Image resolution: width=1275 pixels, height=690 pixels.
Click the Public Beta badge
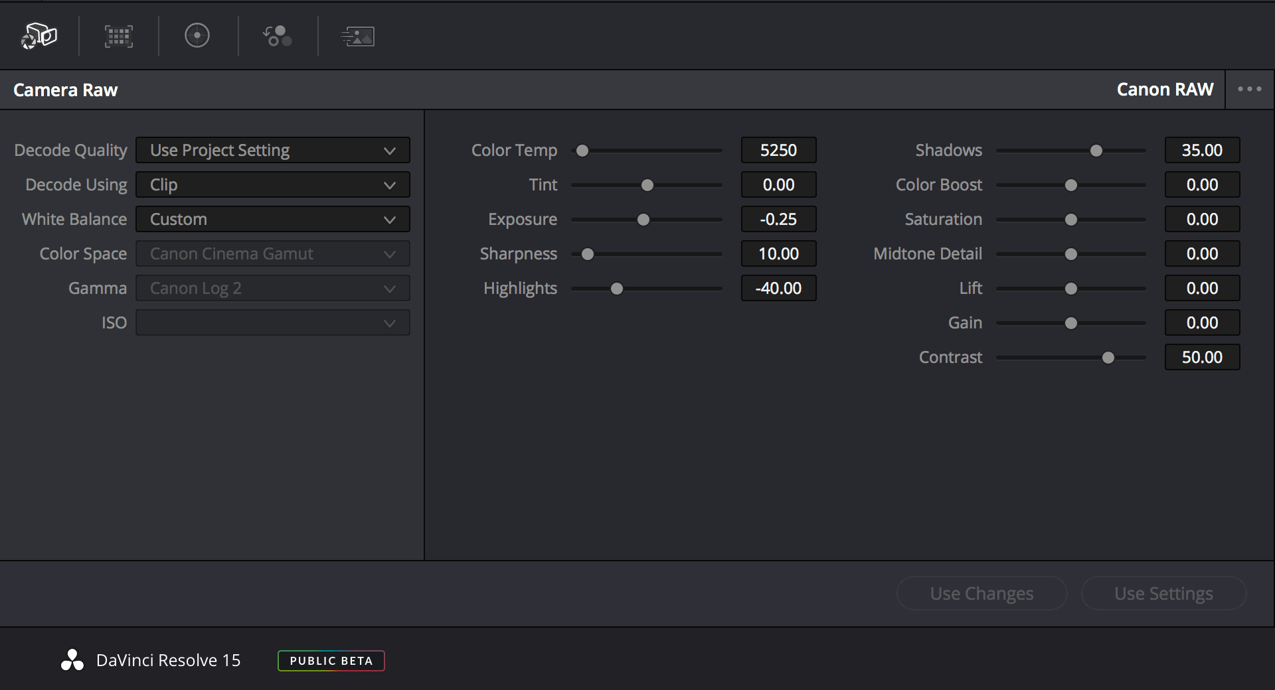331,661
